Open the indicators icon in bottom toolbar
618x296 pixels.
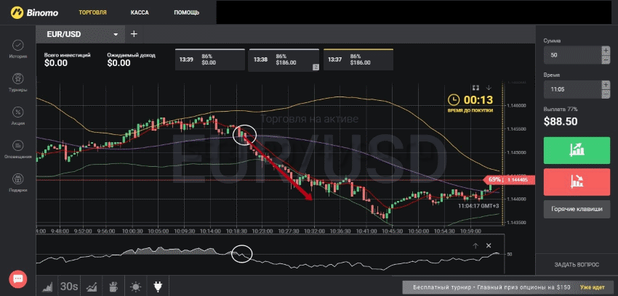click(91, 286)
